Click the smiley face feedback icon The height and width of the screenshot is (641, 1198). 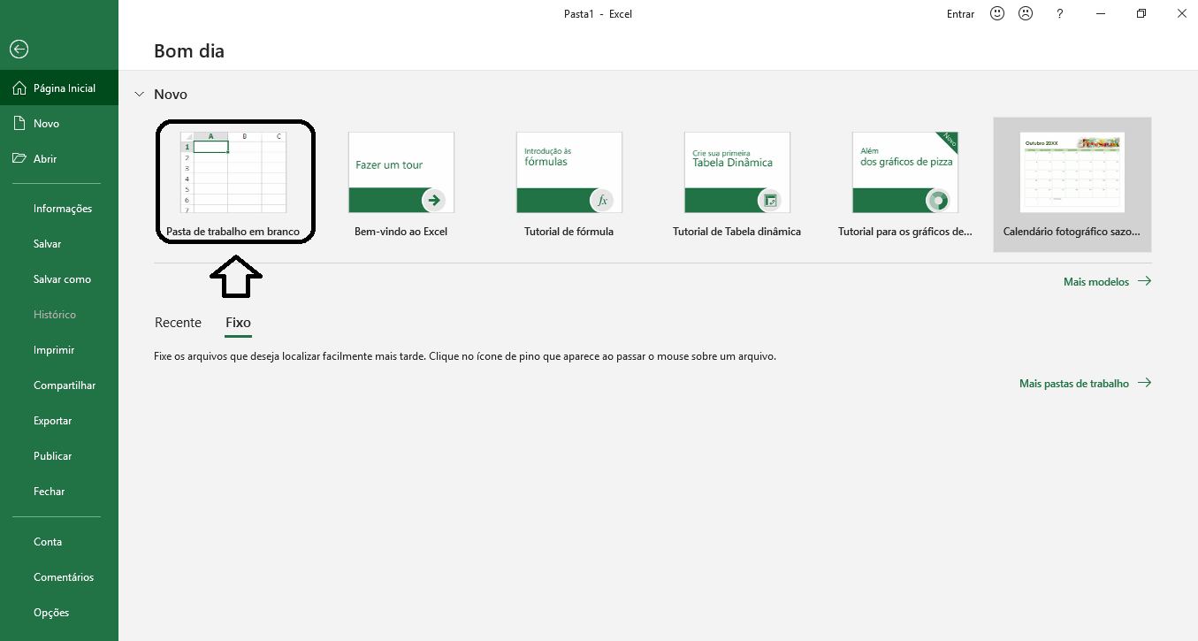point(997,13)
